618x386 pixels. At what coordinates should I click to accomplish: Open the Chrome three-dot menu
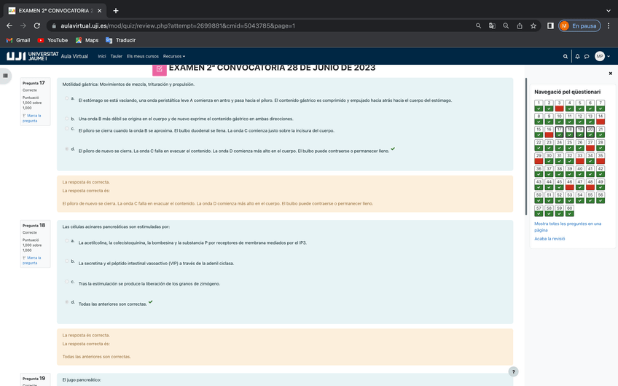(x=608, y=25)
